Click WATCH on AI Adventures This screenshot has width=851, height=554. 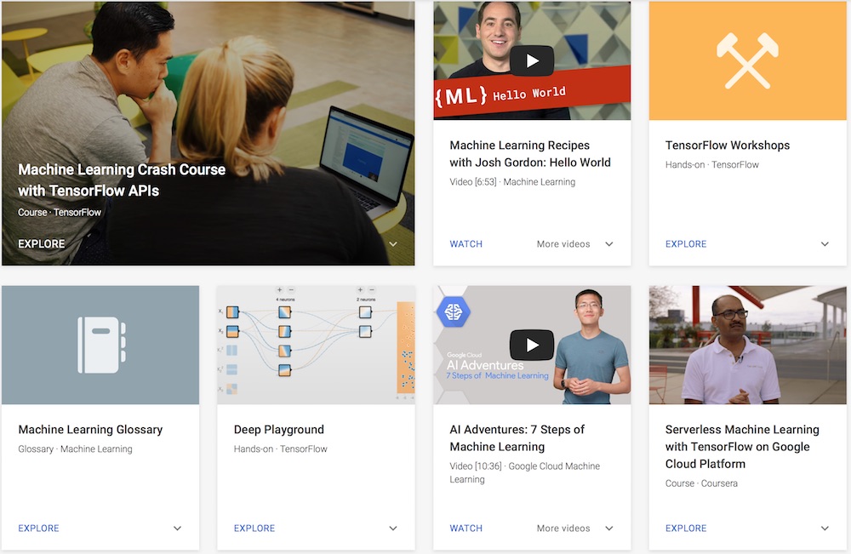tap(465, 528)
